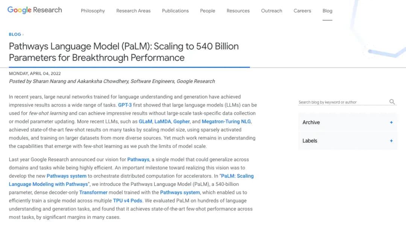Open the Philosophy menu item
The width and height of the screenshot is (406, 228).
[x=93, y=10]
